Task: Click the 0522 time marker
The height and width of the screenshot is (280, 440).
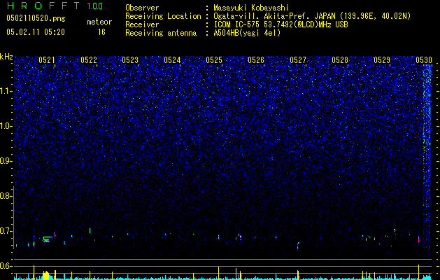Action: (89, 60)
